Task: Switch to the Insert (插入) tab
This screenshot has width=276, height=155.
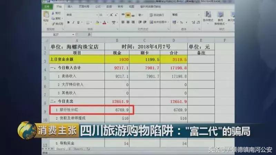Action: [x=70, y=7]
